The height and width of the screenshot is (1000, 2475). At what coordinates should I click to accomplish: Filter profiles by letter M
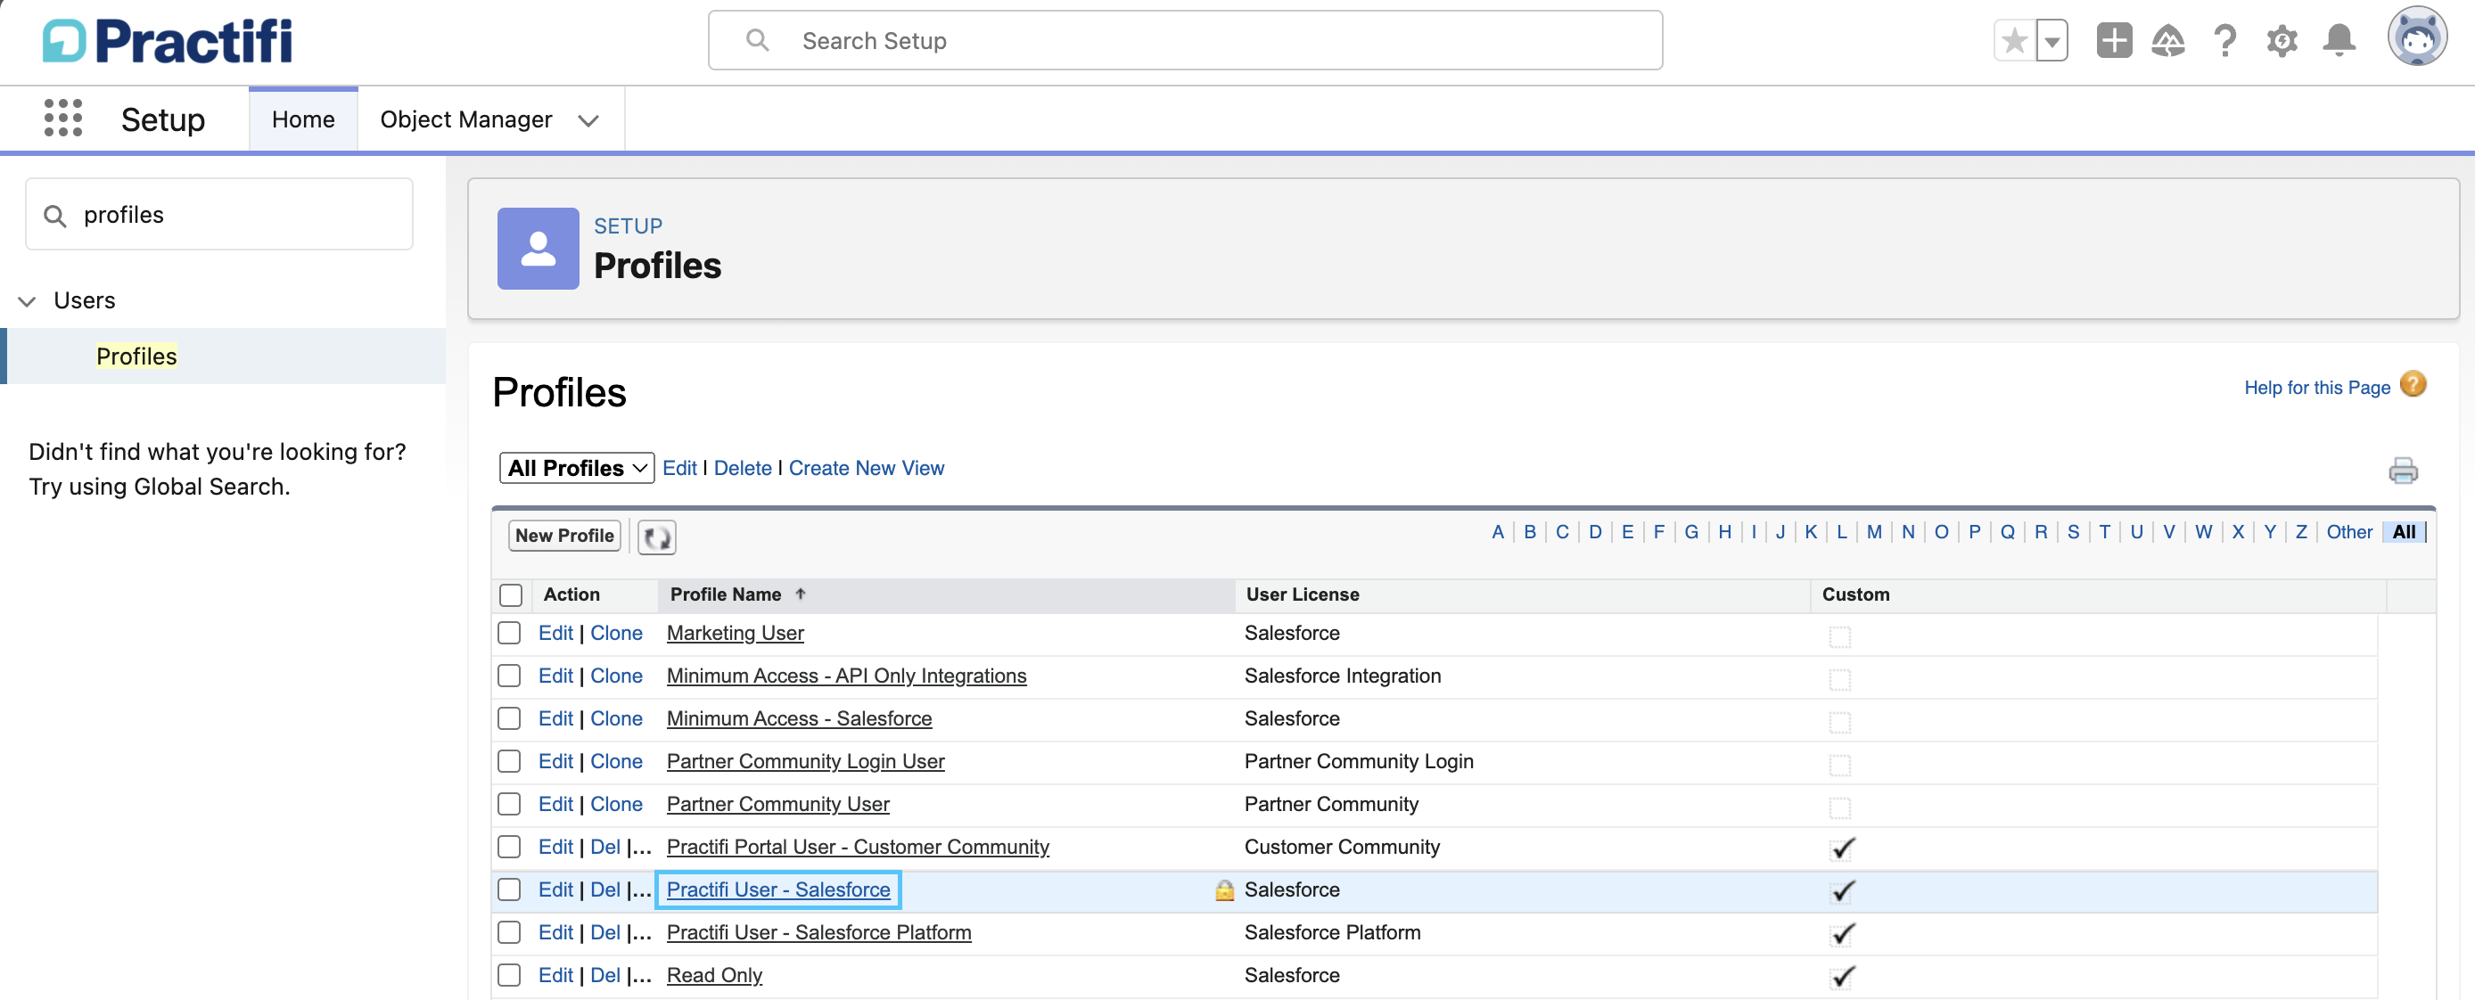point(1873,532)
